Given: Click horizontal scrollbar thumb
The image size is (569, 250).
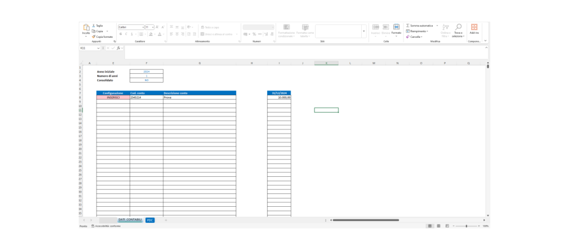Looking at the screenshot, I should 366,220.
